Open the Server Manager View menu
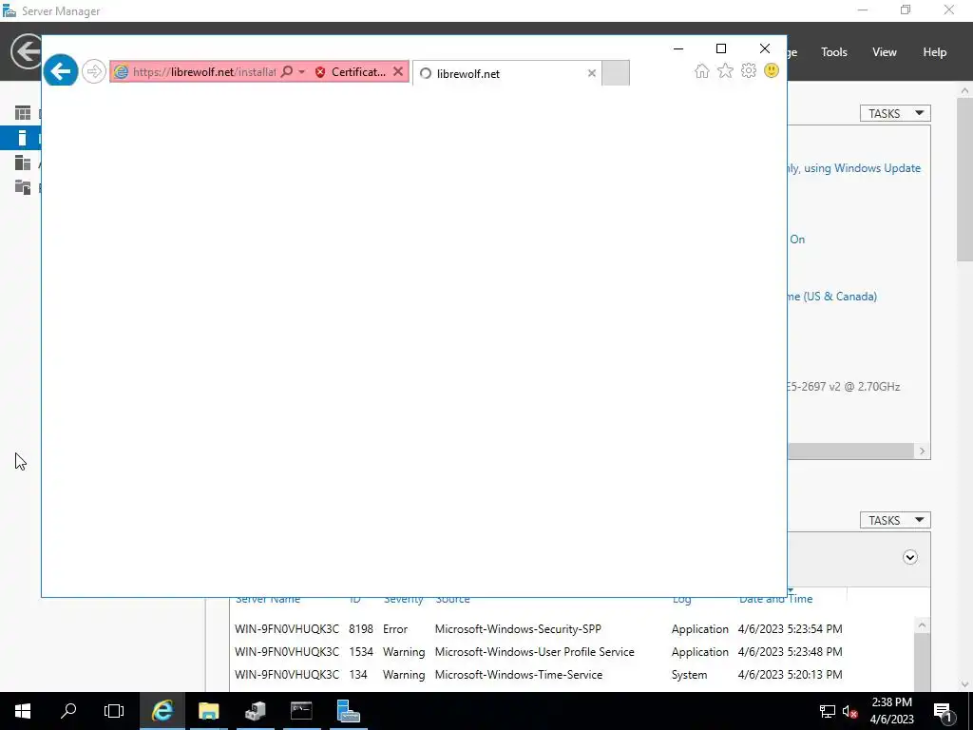The image size is (973, 730). coord(885,52)
